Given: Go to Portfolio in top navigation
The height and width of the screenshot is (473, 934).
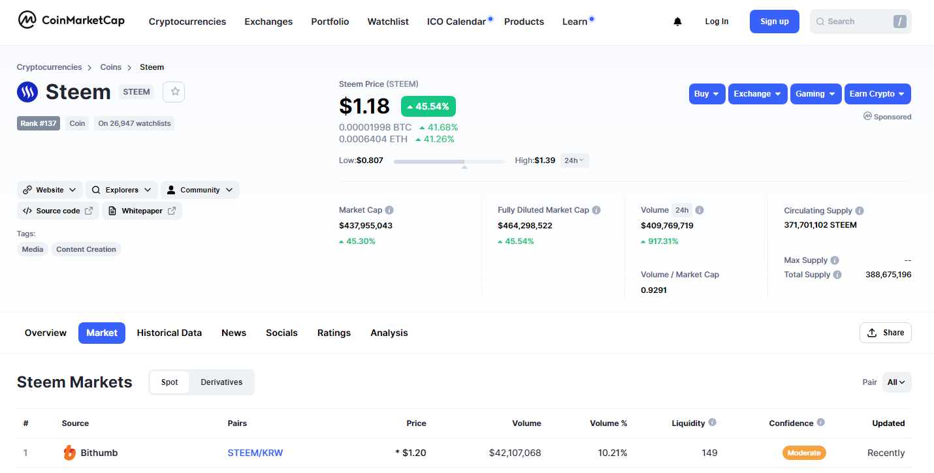Looking at the screenshot, I should (330, 22).
